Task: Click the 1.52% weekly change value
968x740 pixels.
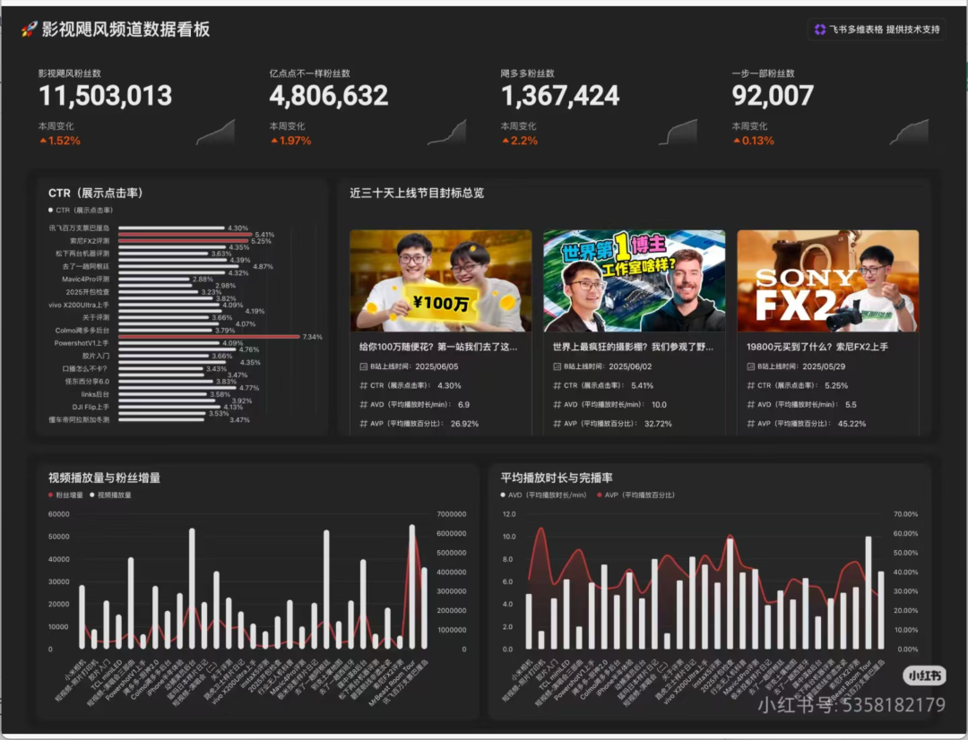Action: 65,141
